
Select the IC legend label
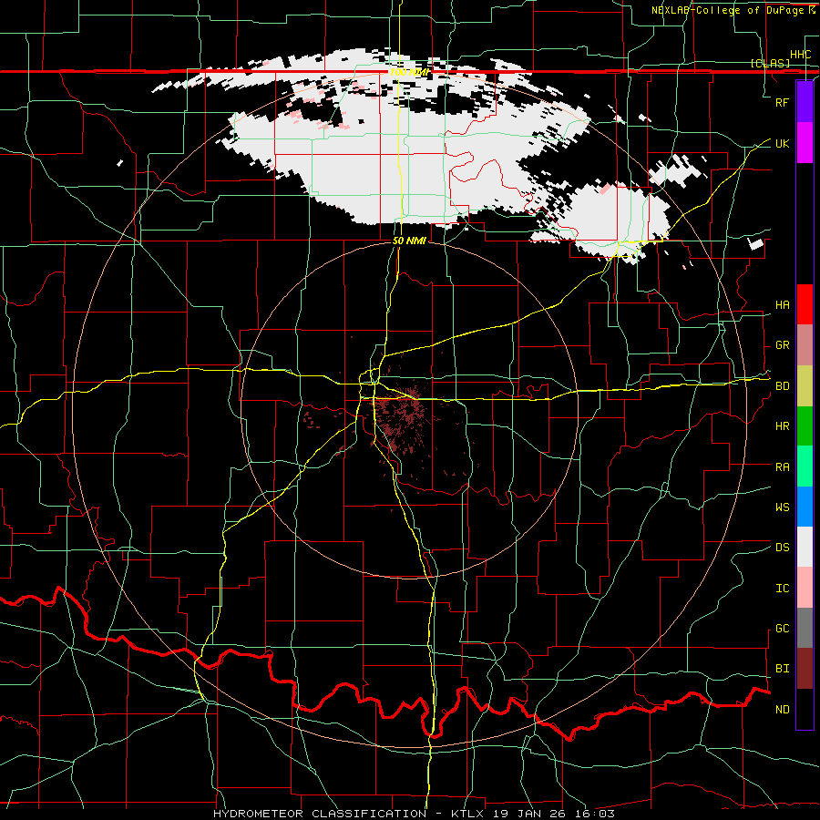[782, 589]
